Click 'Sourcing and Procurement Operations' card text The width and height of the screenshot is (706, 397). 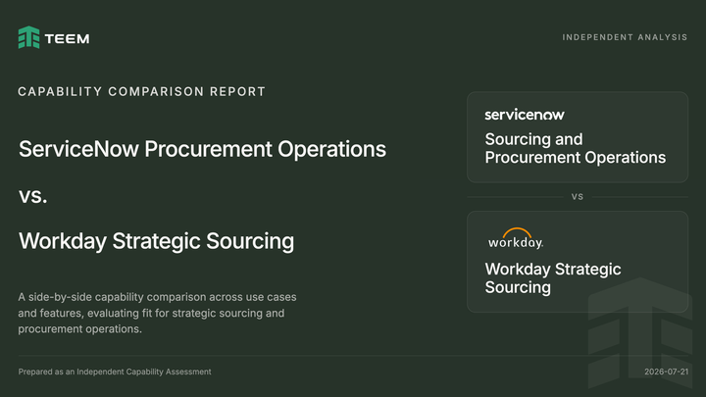[x=575, y=148]
